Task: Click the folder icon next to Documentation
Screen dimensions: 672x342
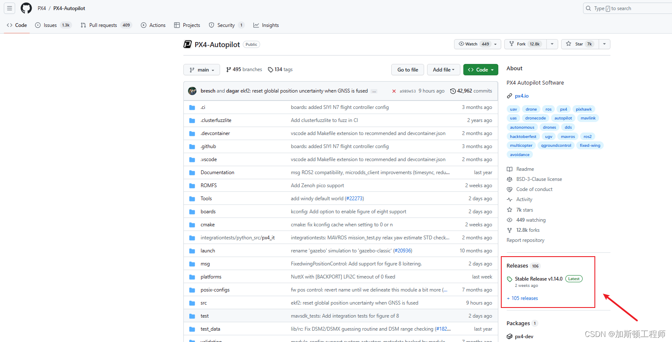Action: pos(192,173)
